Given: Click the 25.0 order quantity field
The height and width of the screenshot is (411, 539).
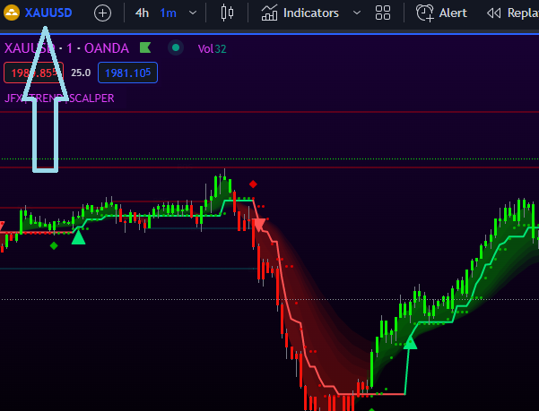Looking at the screenshot, I should [x=81, y=73].
